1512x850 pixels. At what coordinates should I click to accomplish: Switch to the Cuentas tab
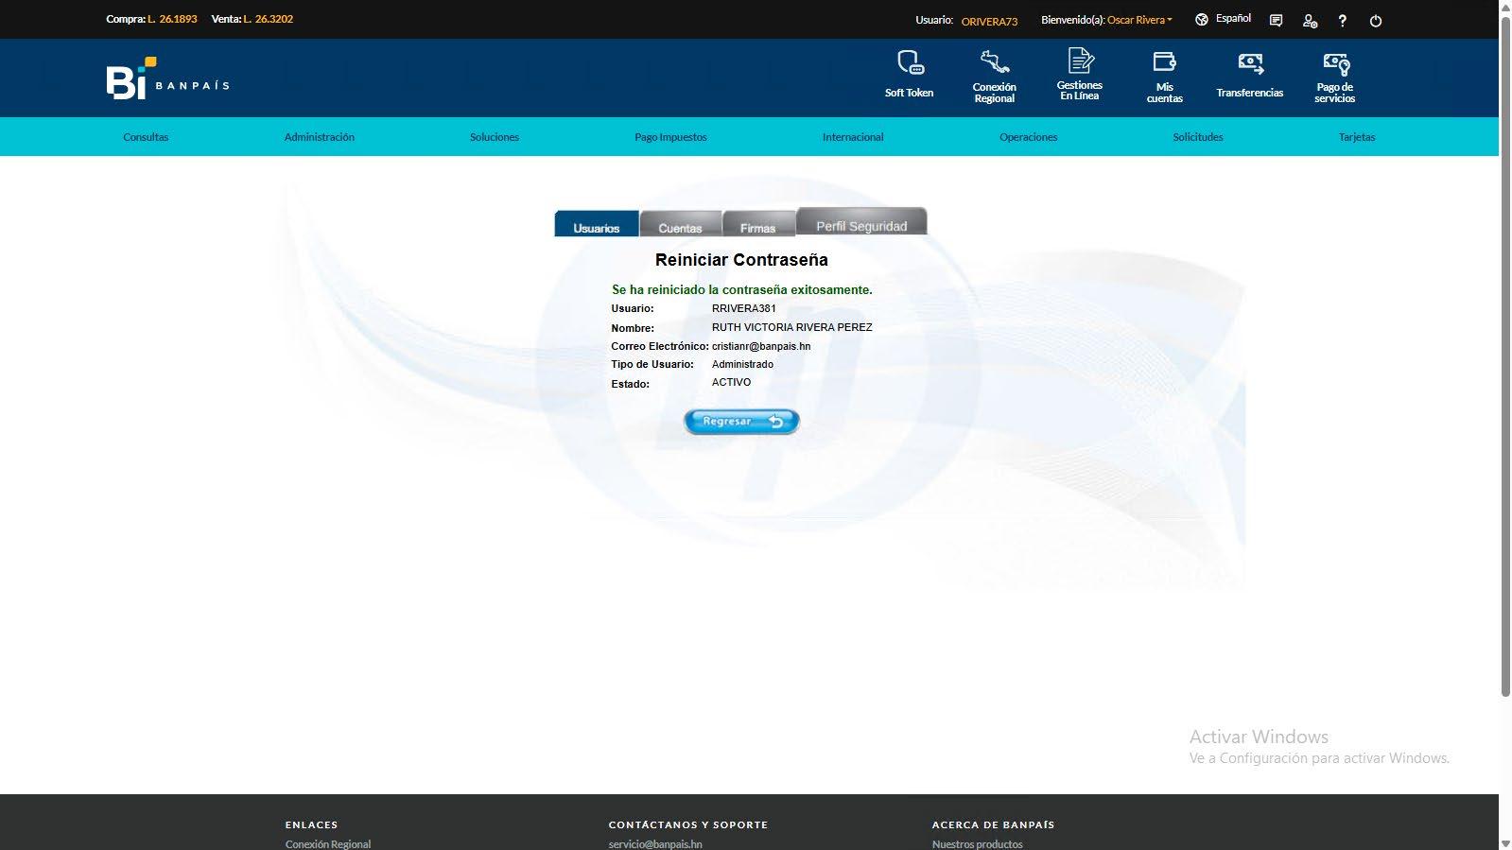(681, 224)
